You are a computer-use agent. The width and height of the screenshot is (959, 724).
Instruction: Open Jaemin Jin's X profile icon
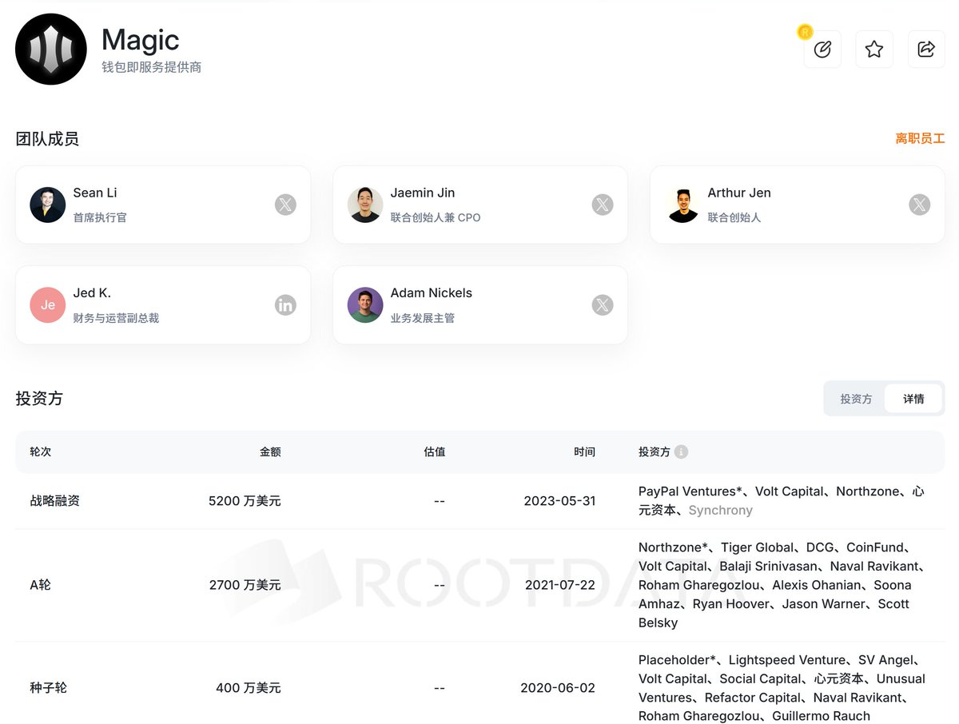603,205
